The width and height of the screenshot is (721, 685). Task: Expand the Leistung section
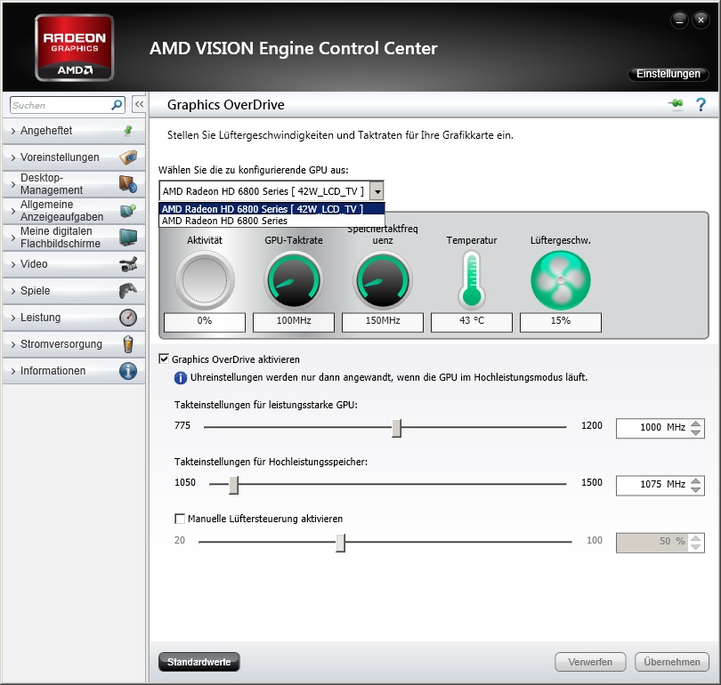(13, 318)
